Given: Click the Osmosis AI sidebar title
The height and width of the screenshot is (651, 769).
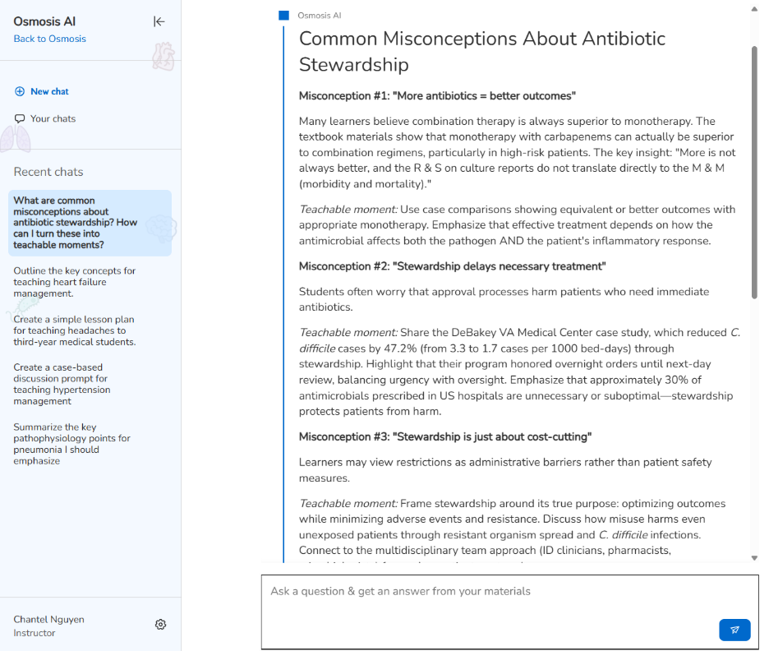Looking at the screenshot, I should click(x=44, y=21).
